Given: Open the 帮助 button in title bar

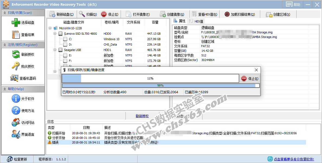Looking at the screenshot, I should [x=293, y=4].
